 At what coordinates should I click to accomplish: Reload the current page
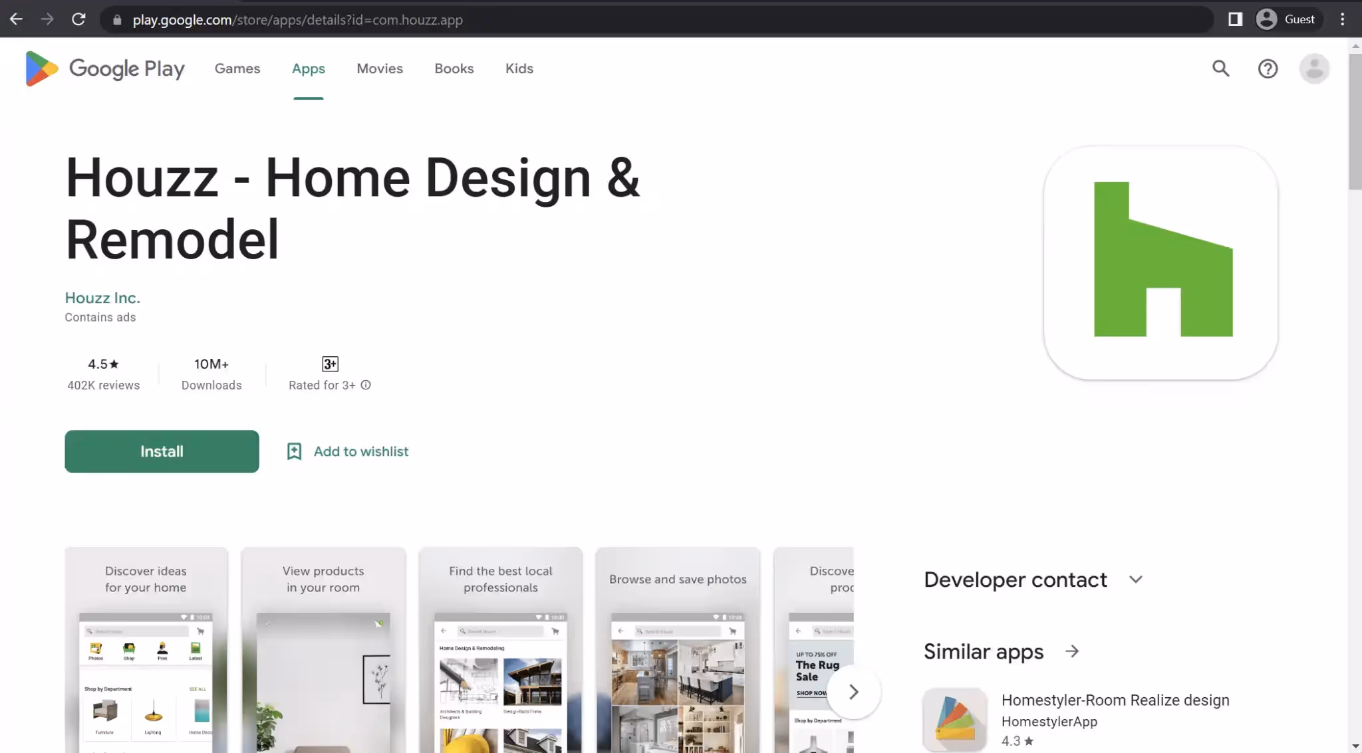(78, 19)
